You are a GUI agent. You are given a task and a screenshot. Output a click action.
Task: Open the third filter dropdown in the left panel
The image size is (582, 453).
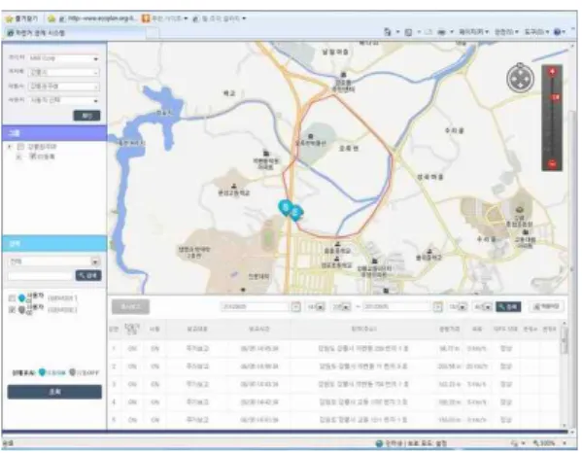[64, 87]
